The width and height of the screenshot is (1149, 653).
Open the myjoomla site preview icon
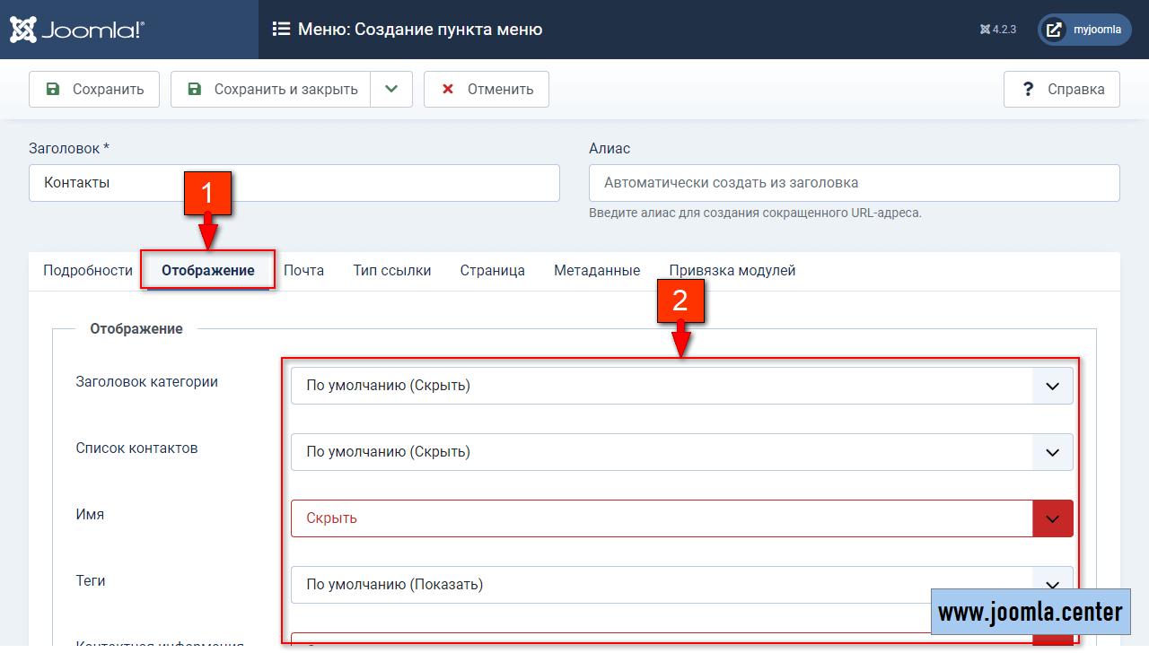click(x=1056, y=30)
